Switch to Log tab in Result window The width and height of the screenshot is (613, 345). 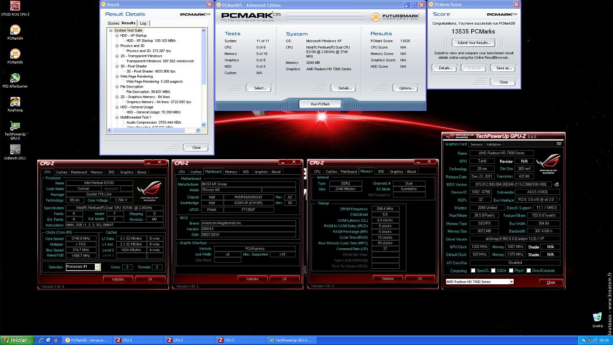point(143,23)
